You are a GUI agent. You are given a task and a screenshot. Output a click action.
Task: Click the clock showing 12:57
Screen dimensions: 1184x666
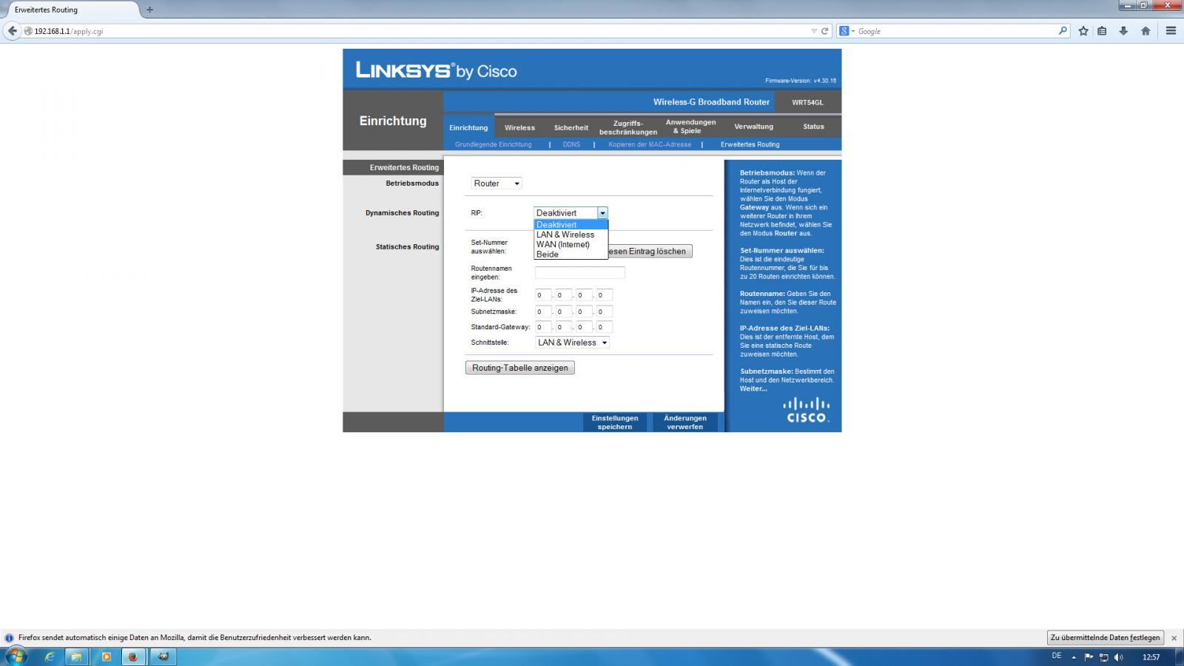(1151, 657)
